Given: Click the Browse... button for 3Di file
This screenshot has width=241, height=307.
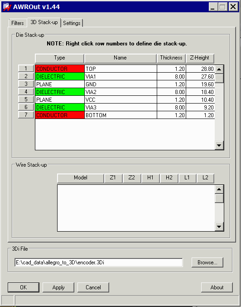Looking at the screenshot, I should click(x=207, y=262).
